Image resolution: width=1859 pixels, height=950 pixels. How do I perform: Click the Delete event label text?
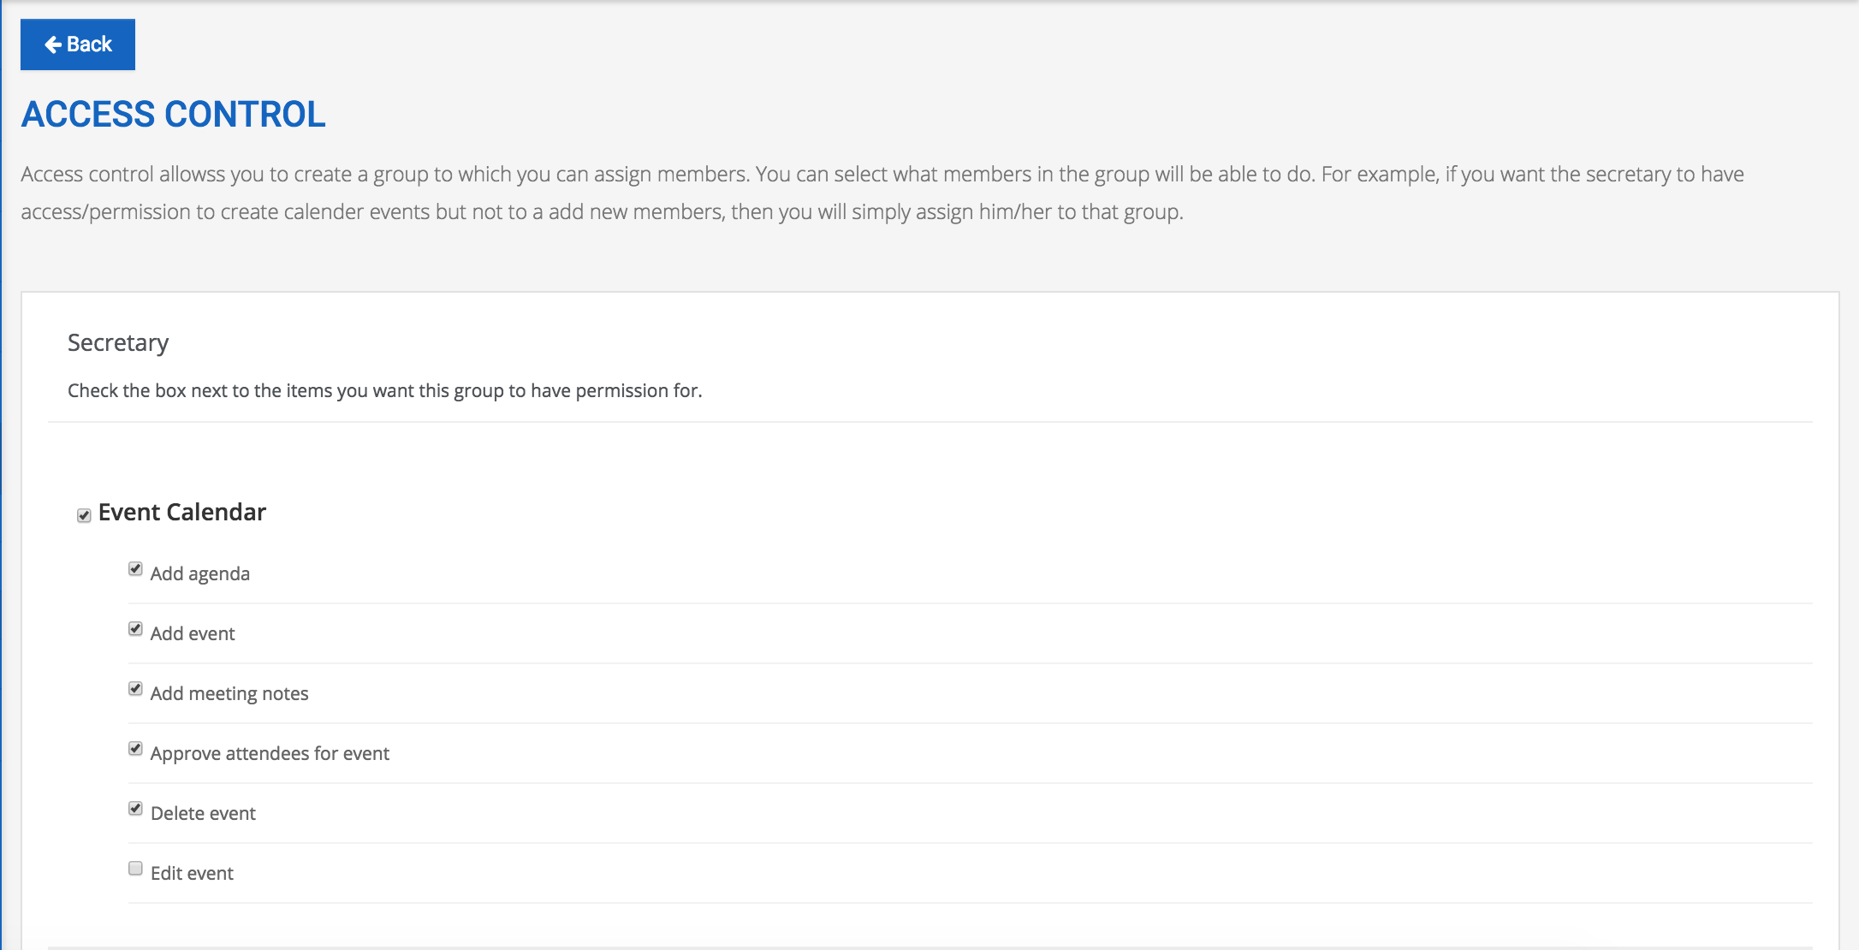(203, 813)
